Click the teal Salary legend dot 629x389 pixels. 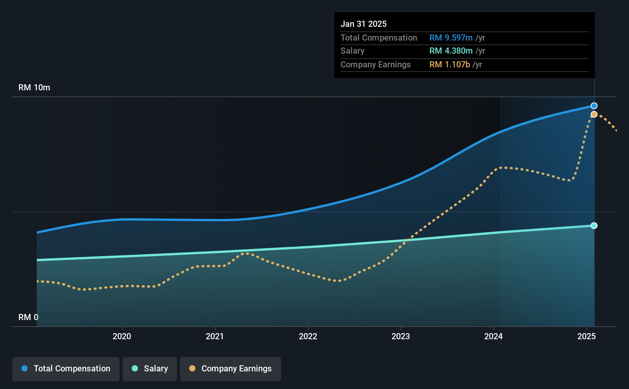(135, 368)
